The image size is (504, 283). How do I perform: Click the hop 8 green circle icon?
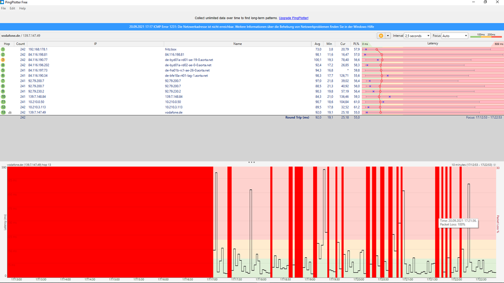coord(3,86)
